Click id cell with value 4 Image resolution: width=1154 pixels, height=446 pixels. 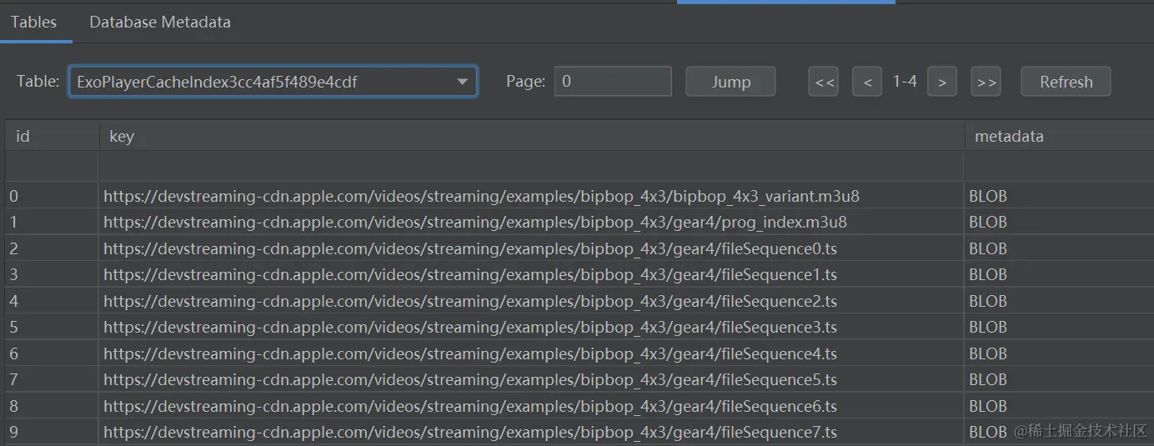point(52,301)
